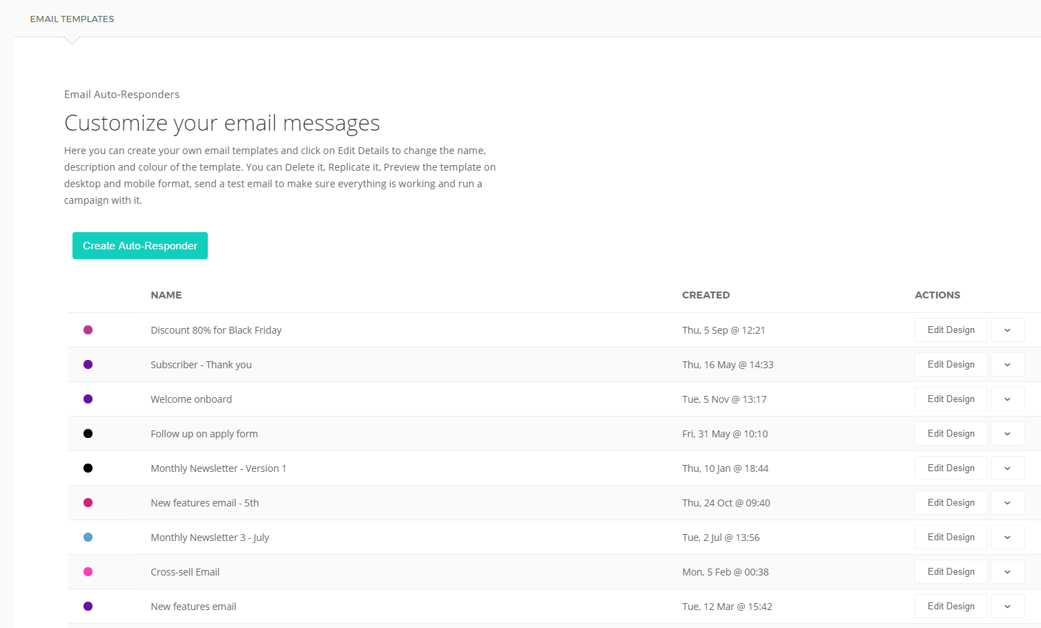Click the CREATED column header
The width and height of the screenshot is (1041, 628).
[706, 295]
